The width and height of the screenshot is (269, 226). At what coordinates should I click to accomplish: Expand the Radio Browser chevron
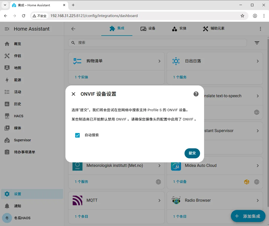pos(258,200)
